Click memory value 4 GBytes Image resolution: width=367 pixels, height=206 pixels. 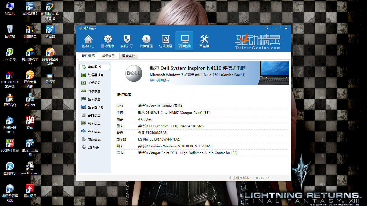point(145,119)
